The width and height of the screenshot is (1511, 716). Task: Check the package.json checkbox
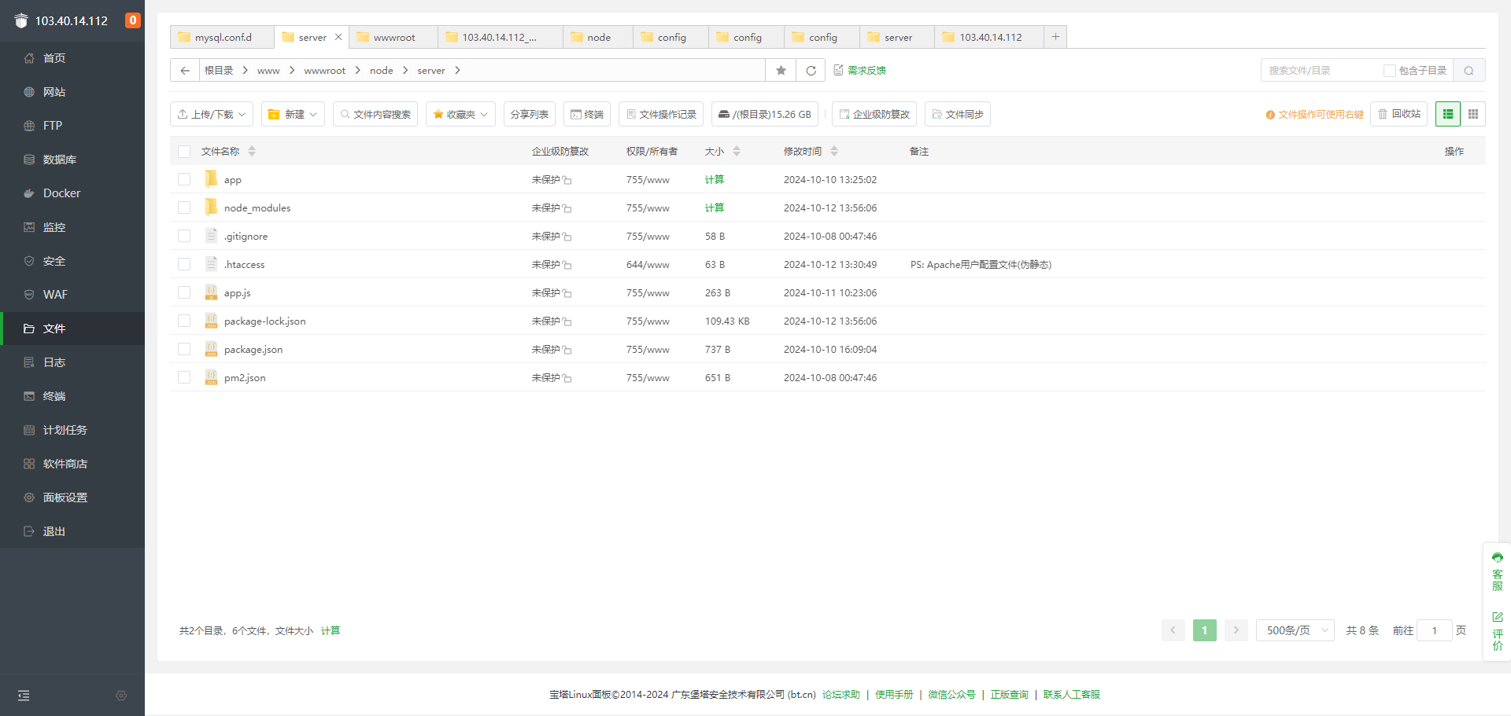[x=184, y=349]
